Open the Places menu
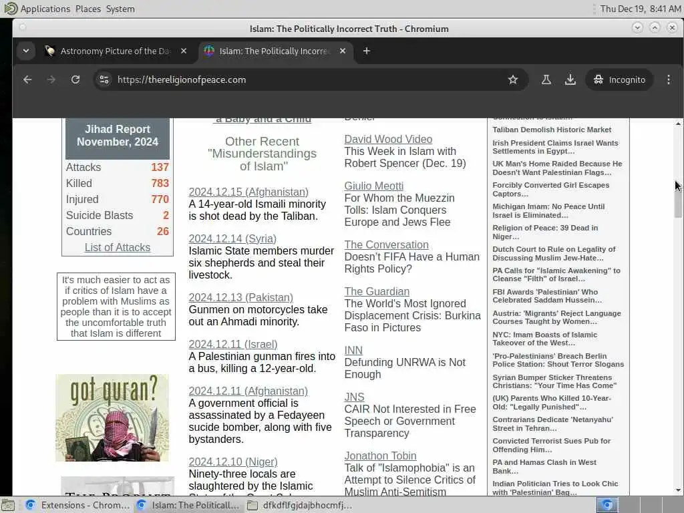The height and width of the screenshot is (513, 684). [x=88, y=9]
